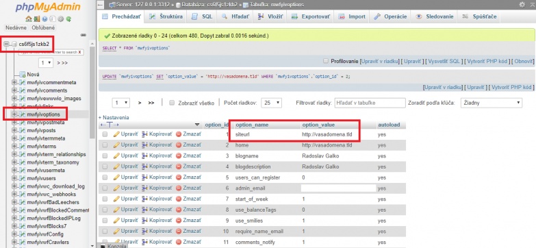This screenshot has width=536, height=248.
Task: Click the log out door icon
Action: click(36, 18)
